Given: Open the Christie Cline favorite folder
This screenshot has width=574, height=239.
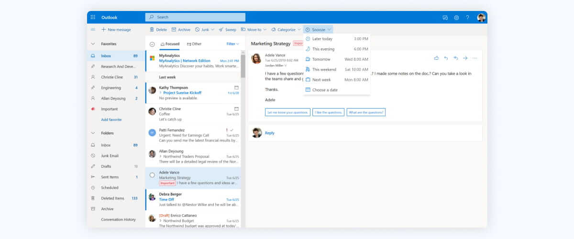Looking at the screenshot, I should pos(116,77).
